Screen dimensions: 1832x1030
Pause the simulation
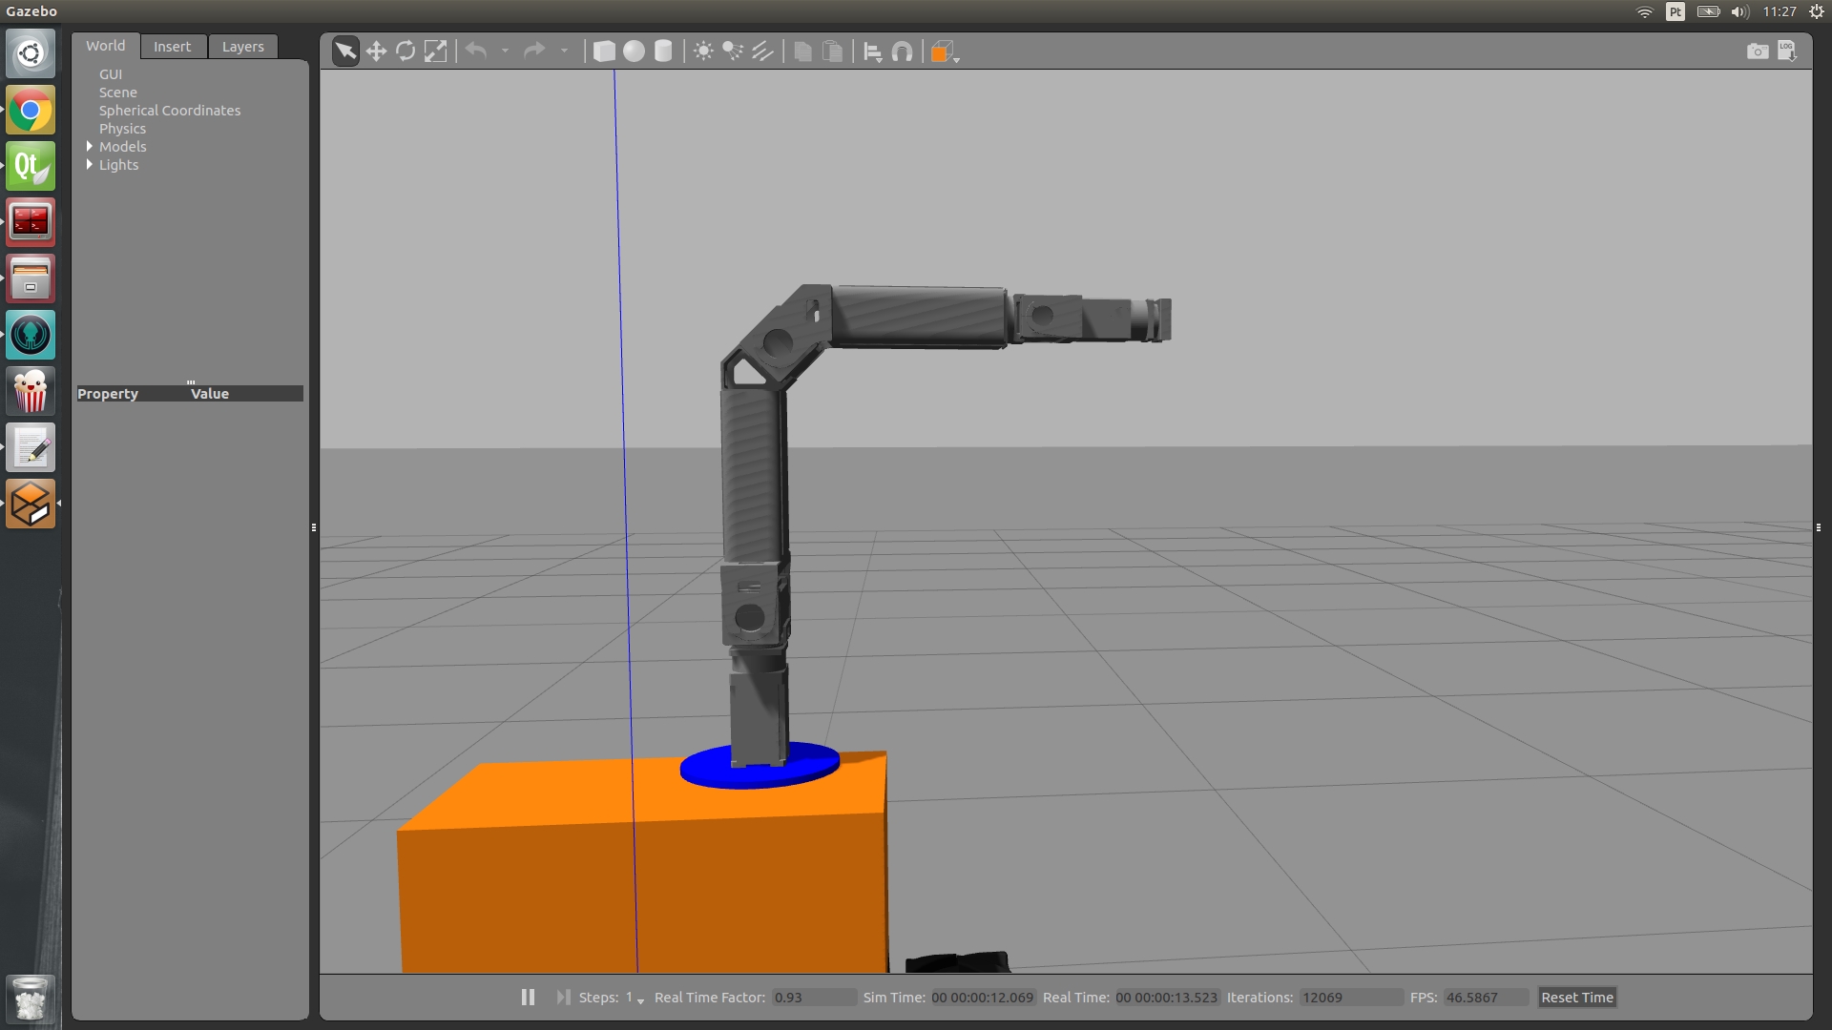[x=528, y=997]
